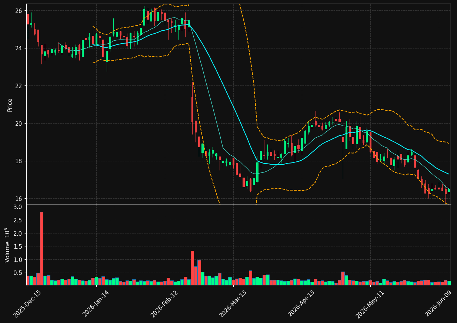Screen dimensions: 457x323
Task: Click the 2026-Apr-13 date label
Action: coord(301,303)
